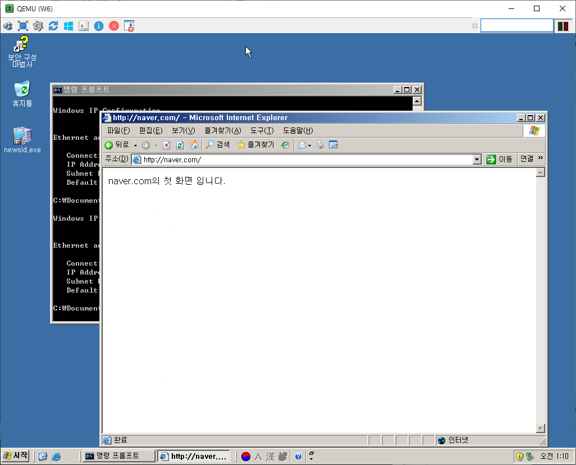This screenshot has height=465, width=576.
Task: Open the 도움말(H) menu
Action: [298, 131]
